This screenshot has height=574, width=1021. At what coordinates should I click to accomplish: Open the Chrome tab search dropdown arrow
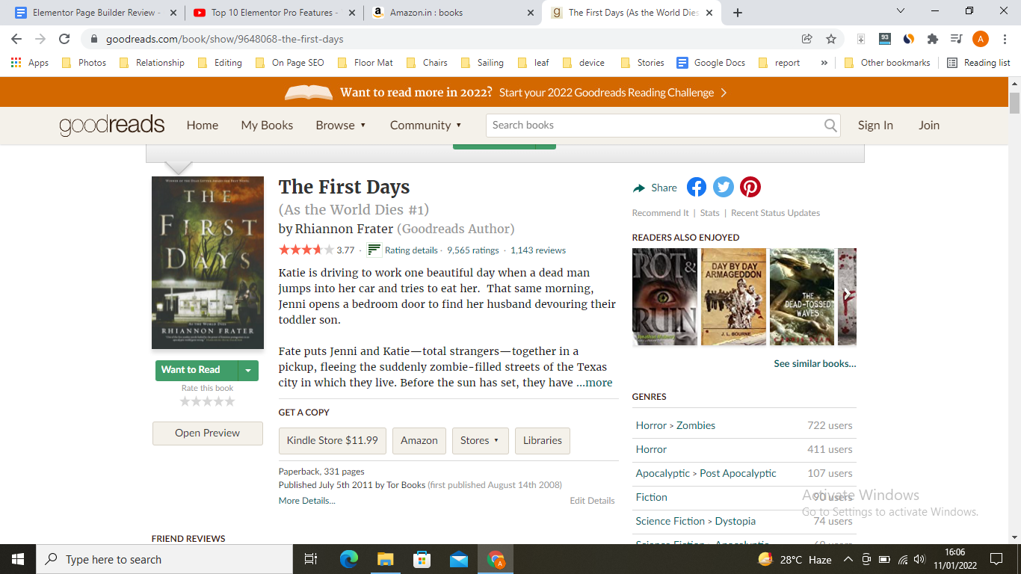point(900,11)
